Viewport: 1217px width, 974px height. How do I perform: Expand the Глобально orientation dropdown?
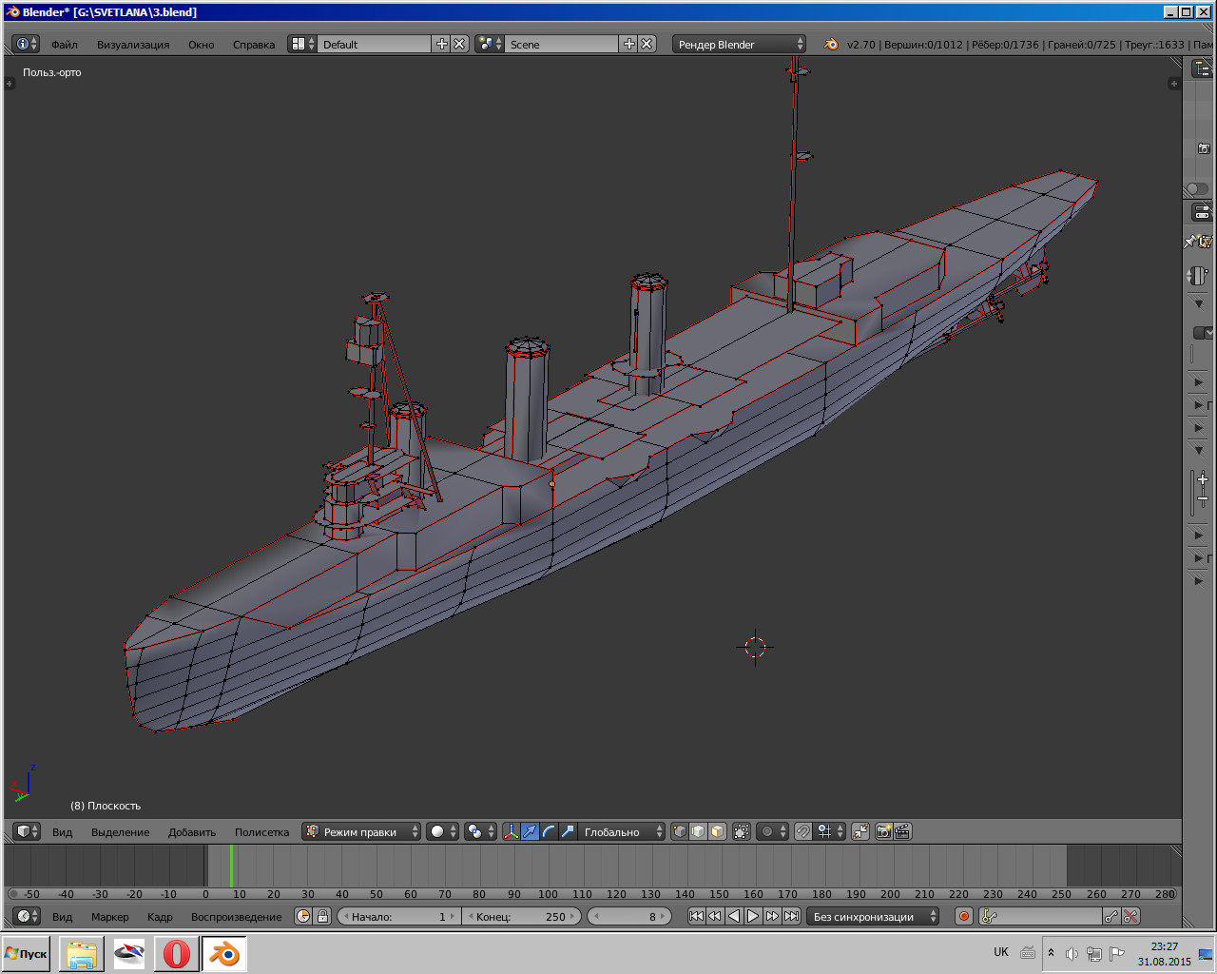[622, 831]
